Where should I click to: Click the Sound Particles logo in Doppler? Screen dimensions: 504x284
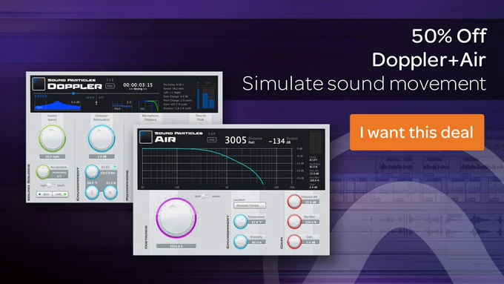[39, 84]
